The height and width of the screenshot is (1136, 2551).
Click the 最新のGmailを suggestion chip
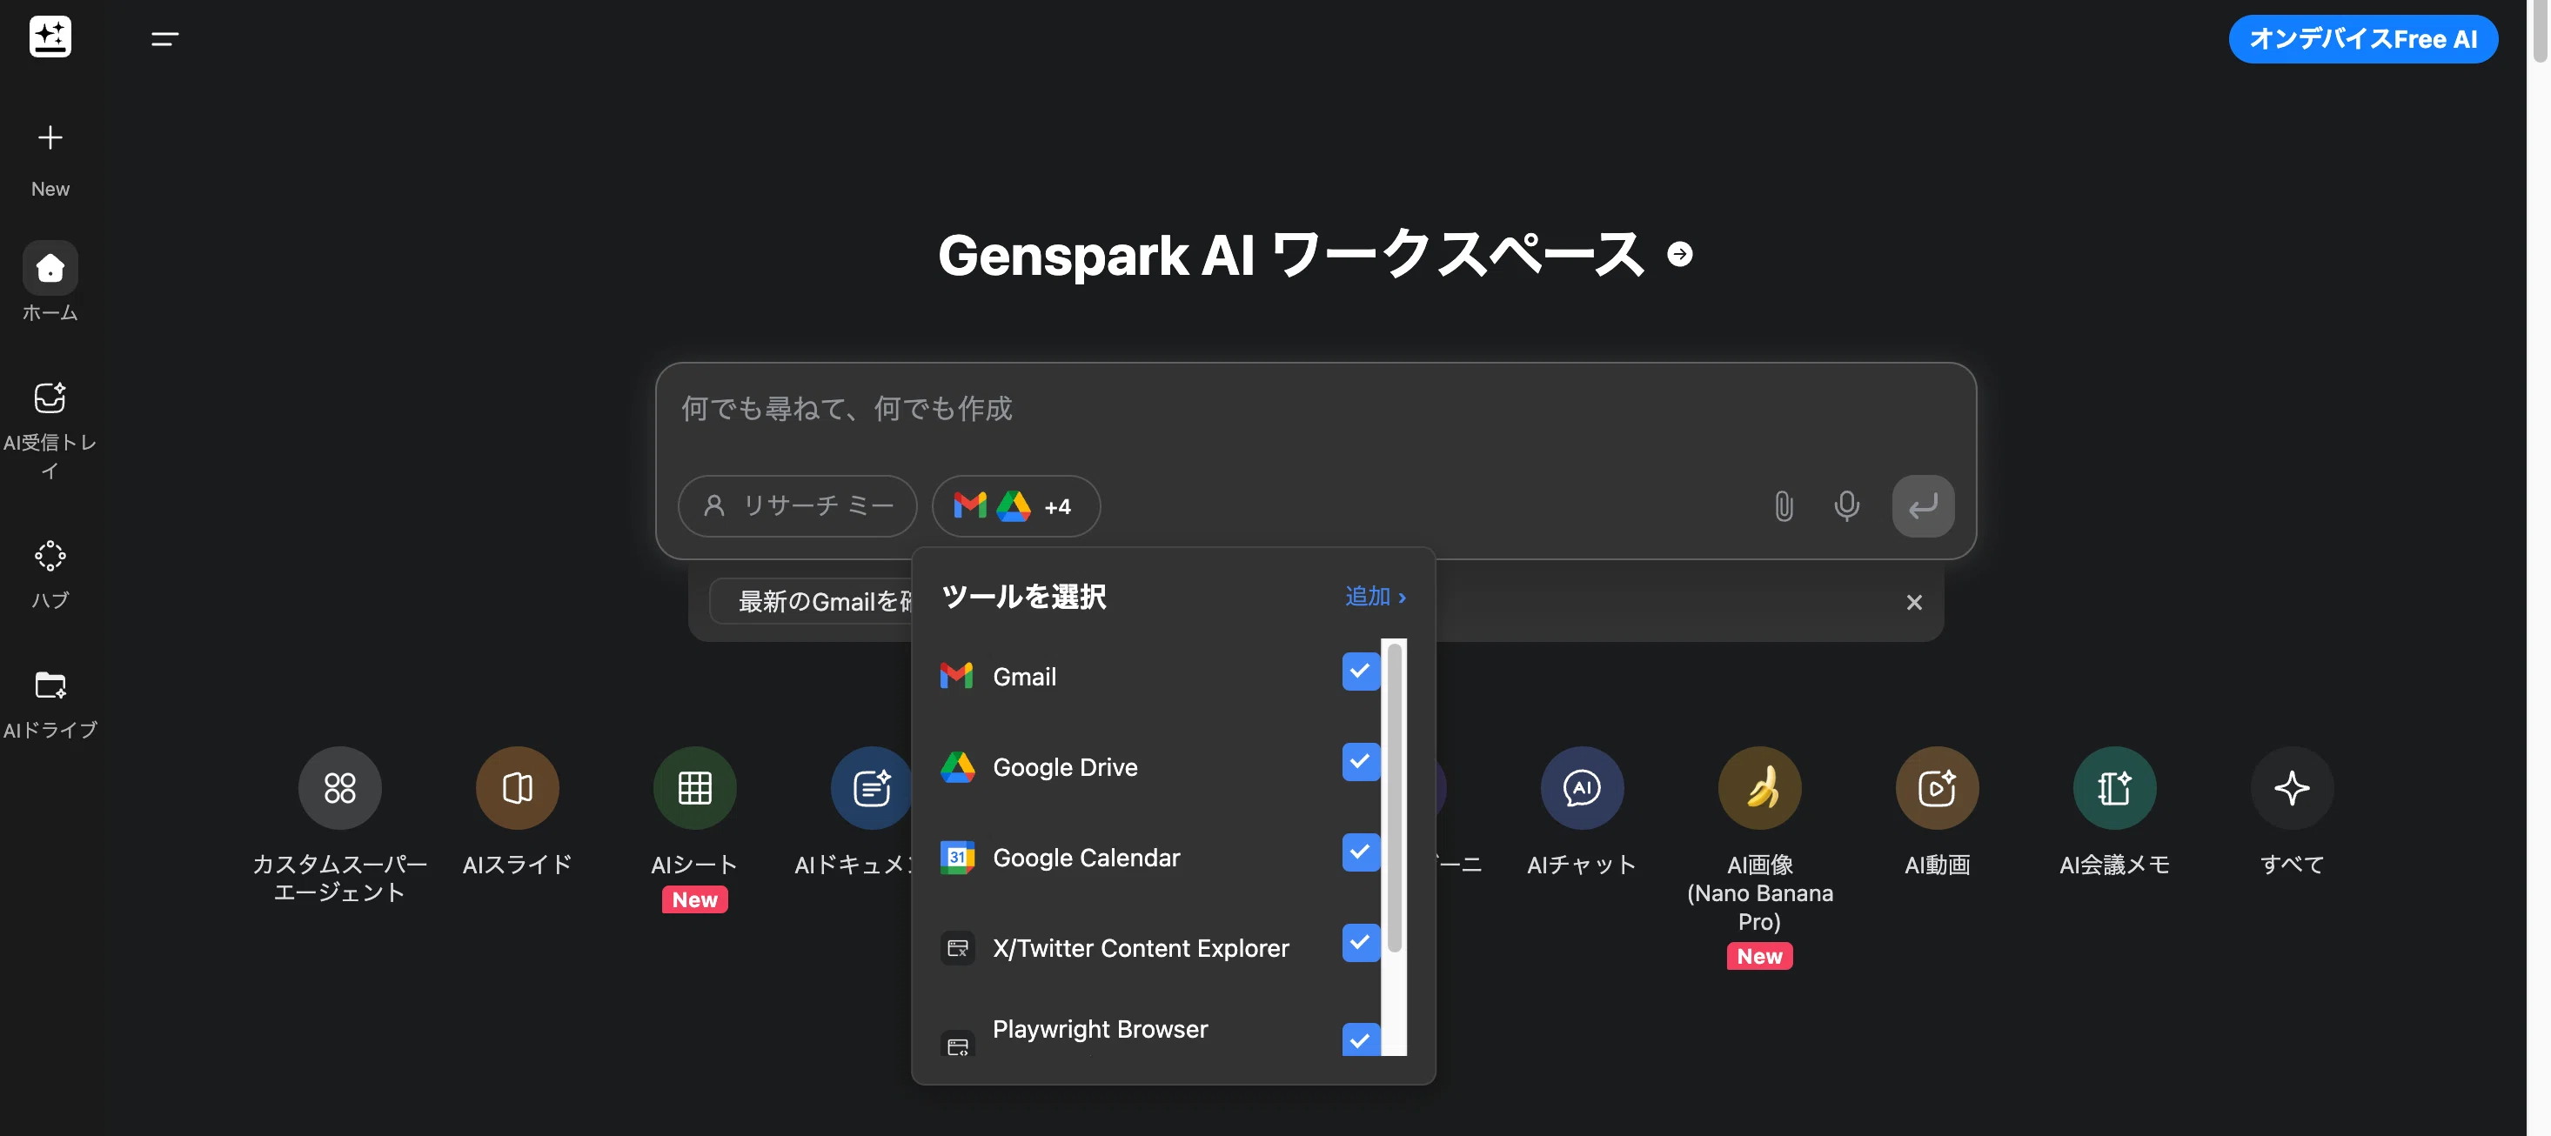coord(812,601)
